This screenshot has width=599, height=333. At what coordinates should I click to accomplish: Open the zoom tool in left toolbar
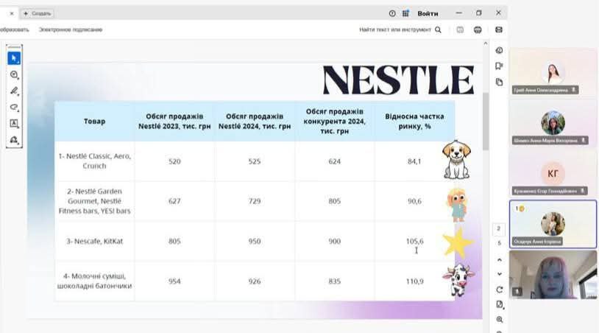click(x=14, y=74)
